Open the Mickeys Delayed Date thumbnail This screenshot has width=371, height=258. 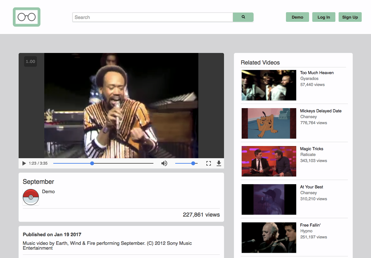269,124
